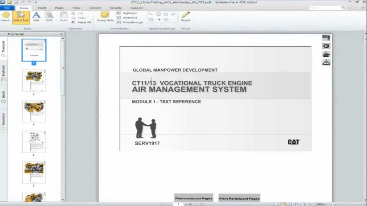Pick the Cloud drawing markup

tap(166, 20)
